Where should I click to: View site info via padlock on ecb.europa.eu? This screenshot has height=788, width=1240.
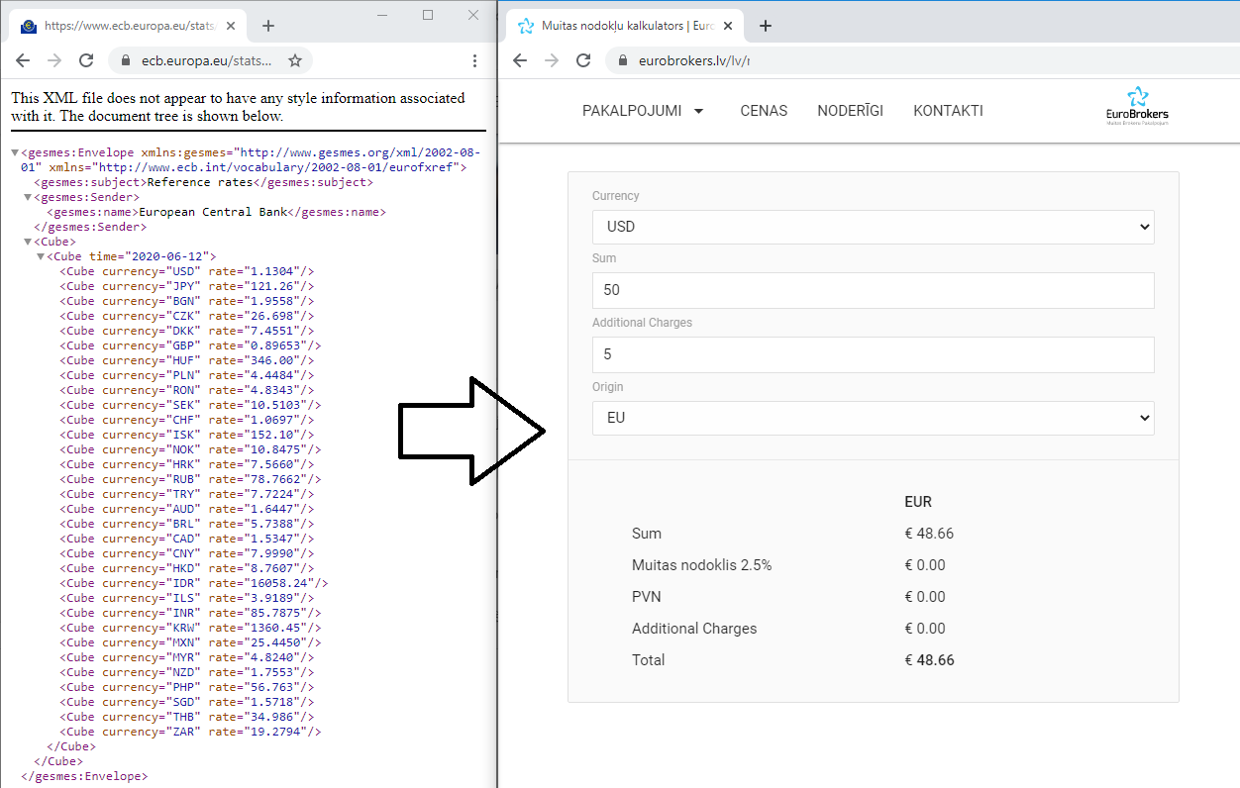(x=125, y=60)
